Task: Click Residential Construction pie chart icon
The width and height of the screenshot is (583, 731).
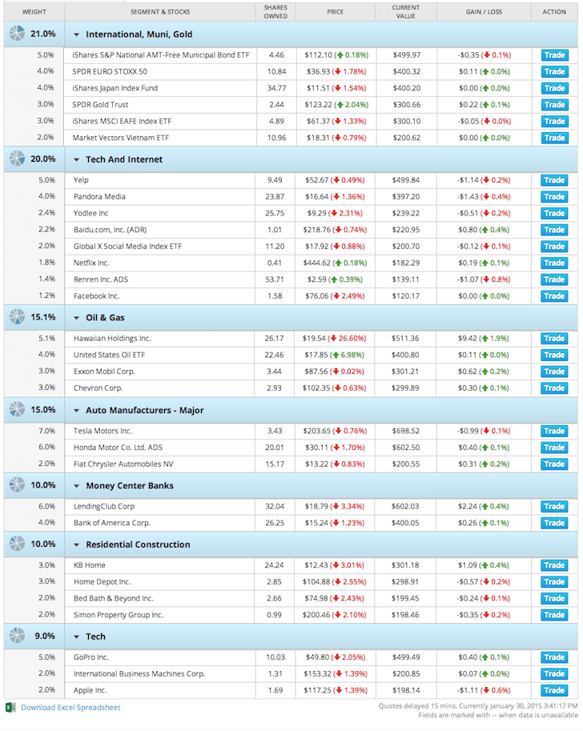Action: click(17, 544)
